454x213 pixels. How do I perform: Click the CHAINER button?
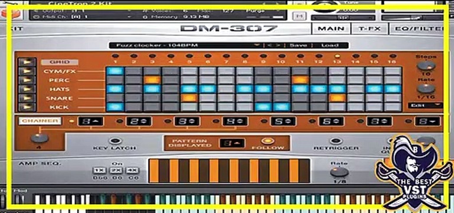tap(40, 121)
